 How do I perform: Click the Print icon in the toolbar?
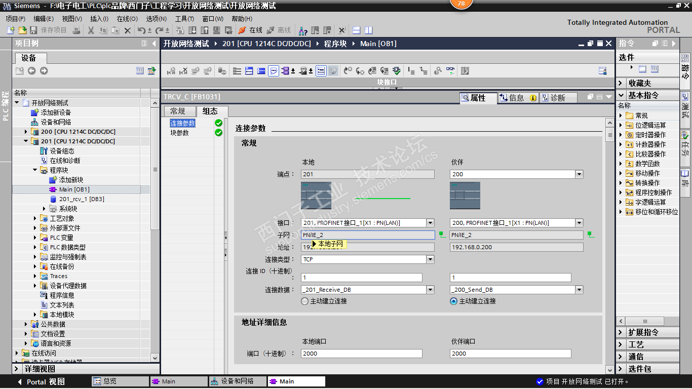coord(76,30)
